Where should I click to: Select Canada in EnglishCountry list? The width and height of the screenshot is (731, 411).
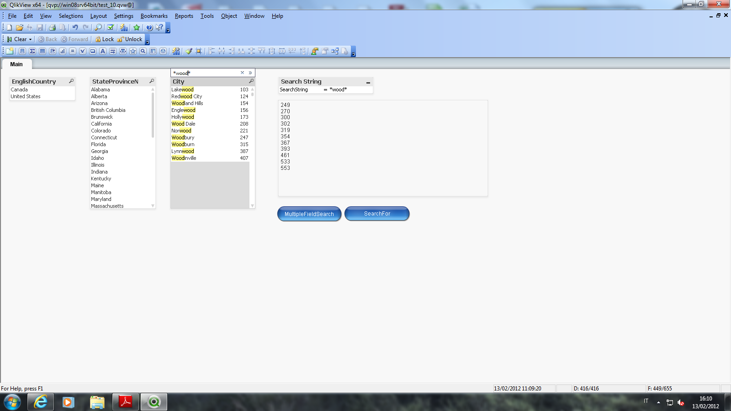coord(42,90)
